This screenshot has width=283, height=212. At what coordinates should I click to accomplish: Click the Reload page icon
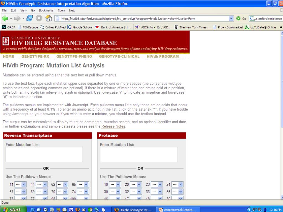pos(30,18)
